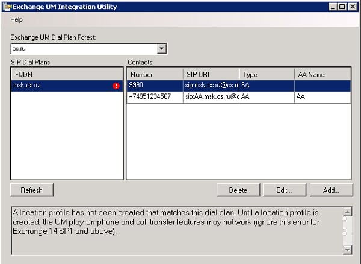361x264 pixels.
Task: Click the application icon in the title bar
Action: click(7, 7)
